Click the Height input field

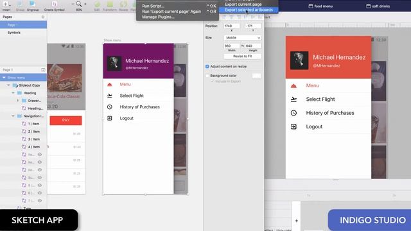253,46
